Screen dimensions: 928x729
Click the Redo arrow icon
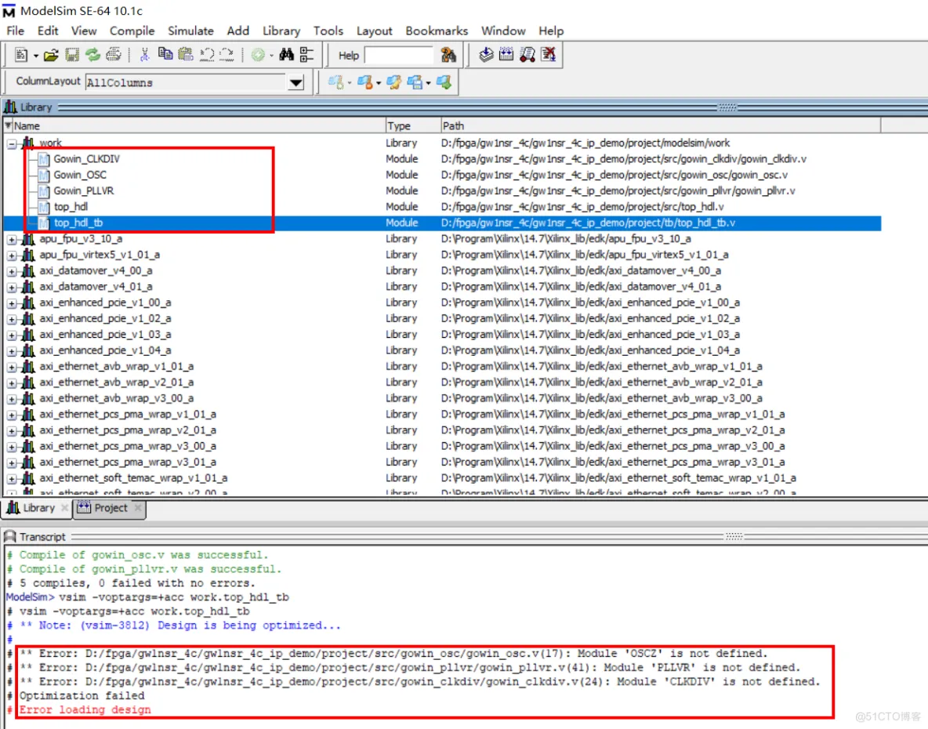pos(227,55)
